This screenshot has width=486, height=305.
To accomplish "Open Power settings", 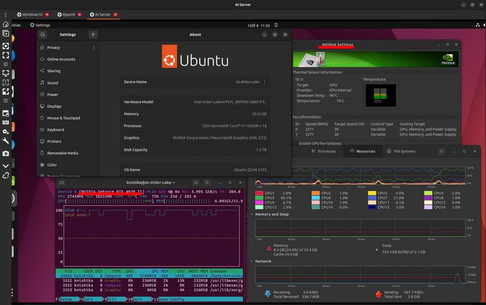I will click(68, 95).
